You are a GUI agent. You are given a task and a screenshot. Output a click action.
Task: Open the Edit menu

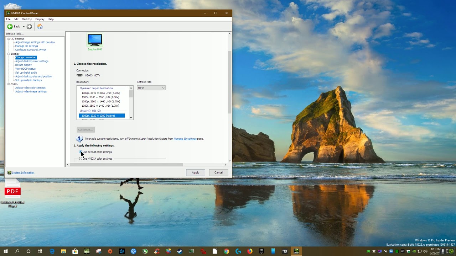[x=16, y=19]
